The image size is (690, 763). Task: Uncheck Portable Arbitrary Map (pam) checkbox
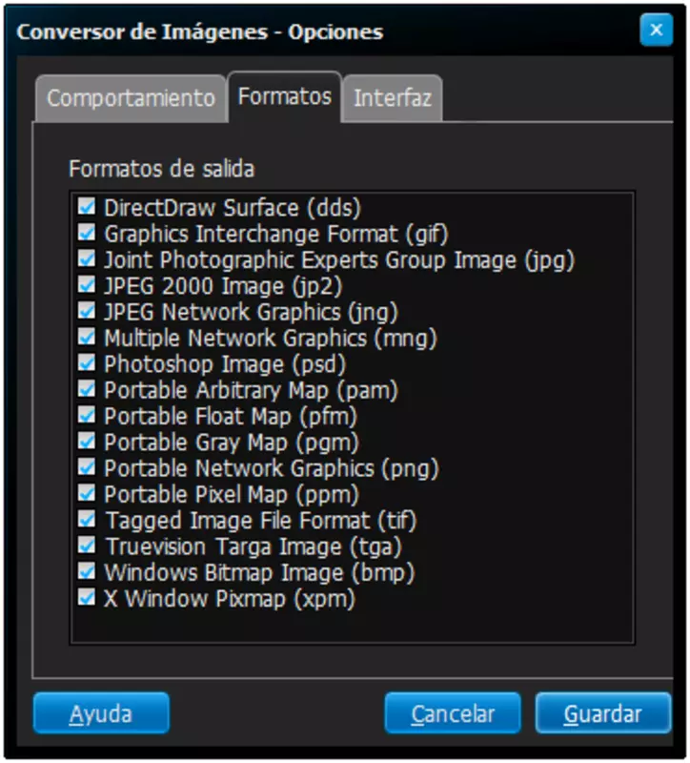click(x=87, y=389)
